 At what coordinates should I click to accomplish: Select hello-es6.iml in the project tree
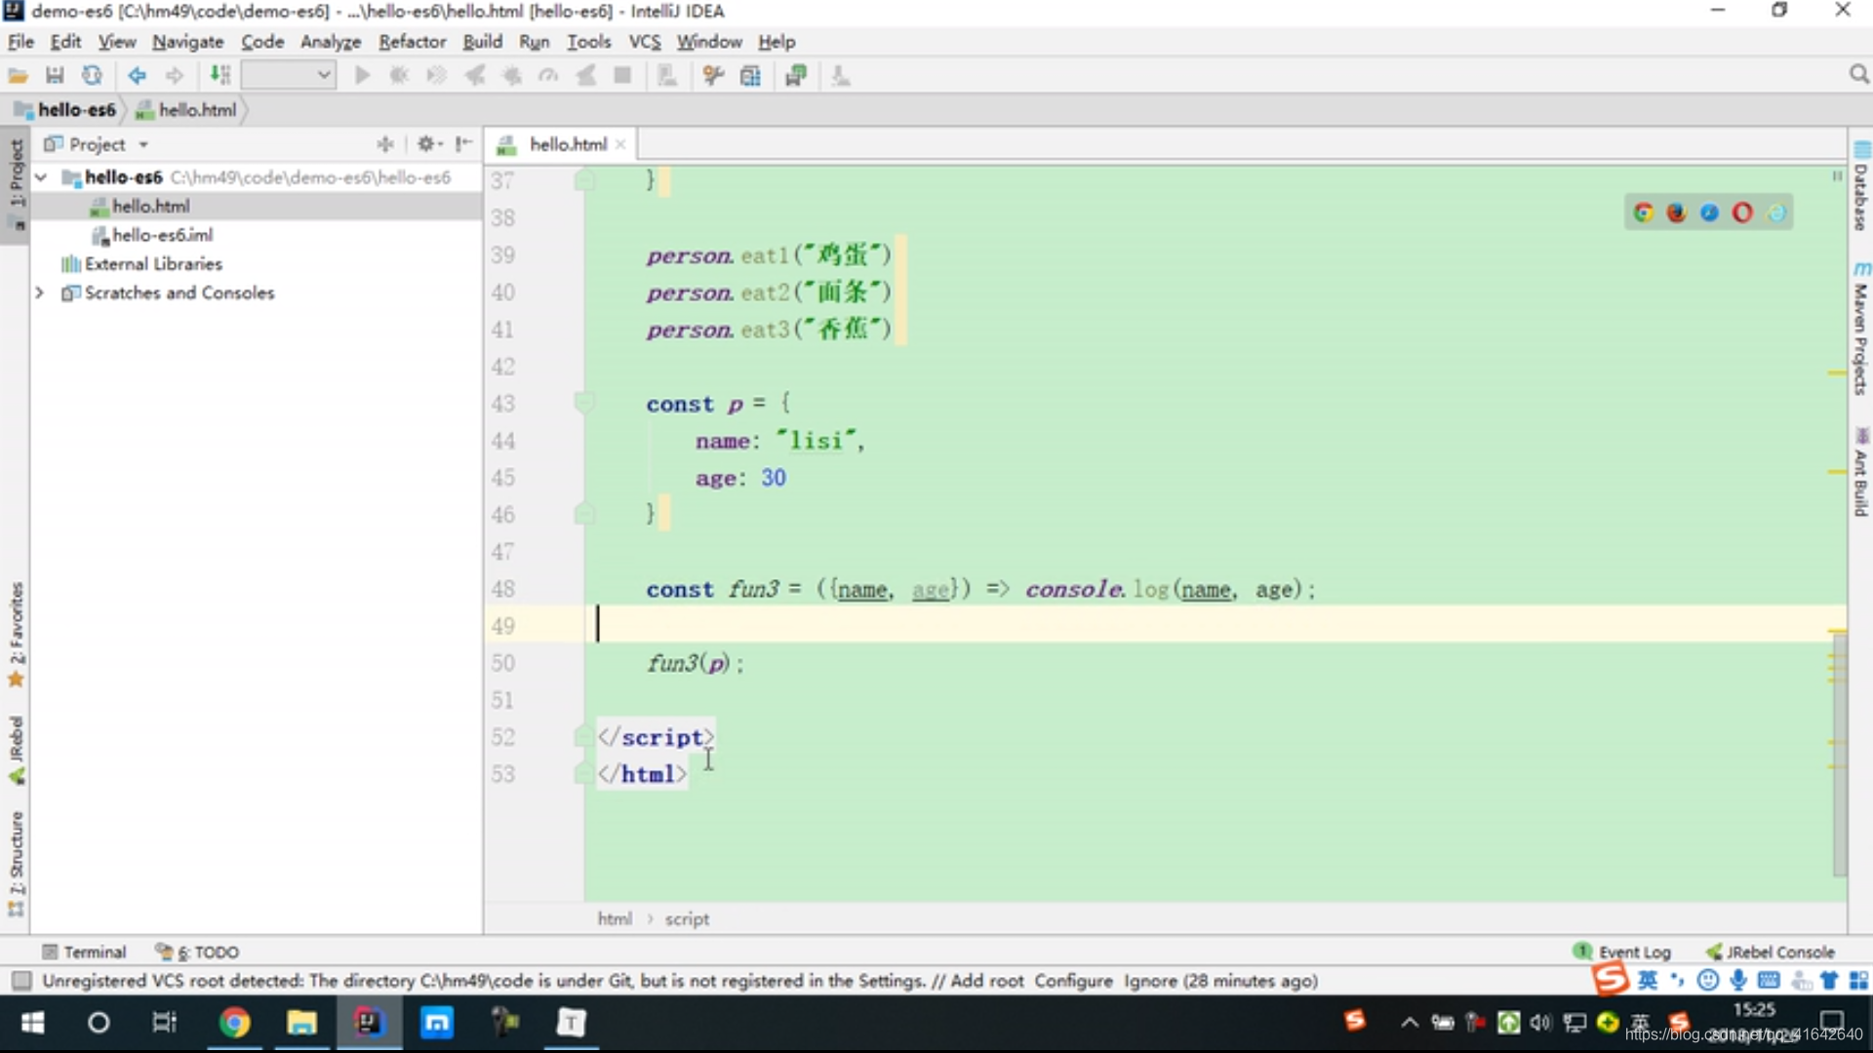coord(162,235)
